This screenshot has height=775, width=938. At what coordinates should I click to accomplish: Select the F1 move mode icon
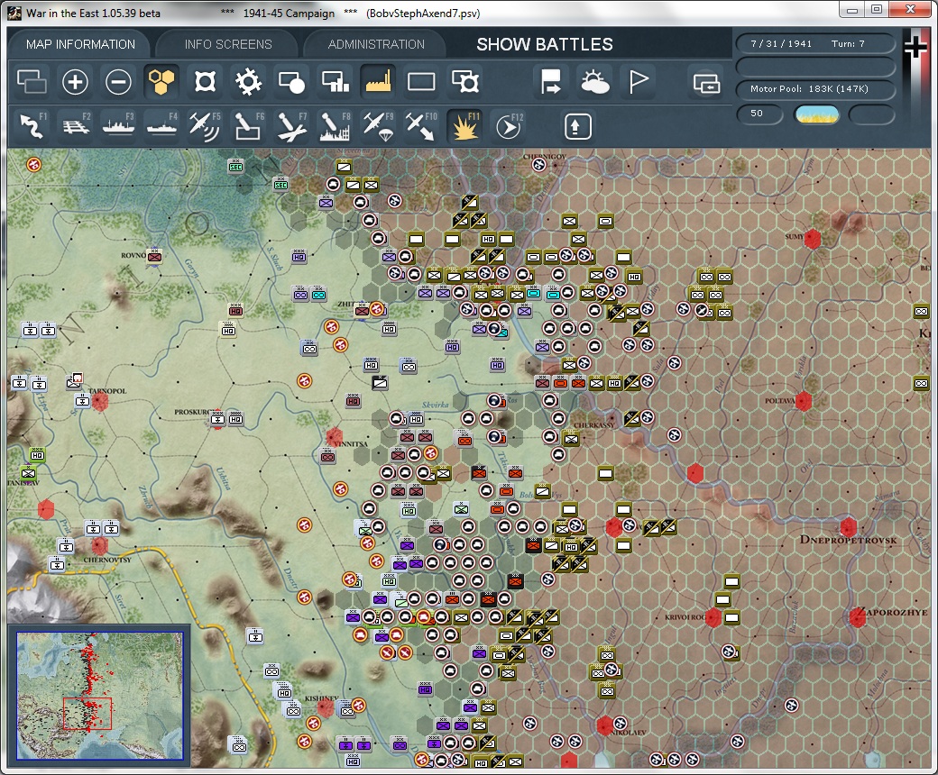click(x=32, y=126)
